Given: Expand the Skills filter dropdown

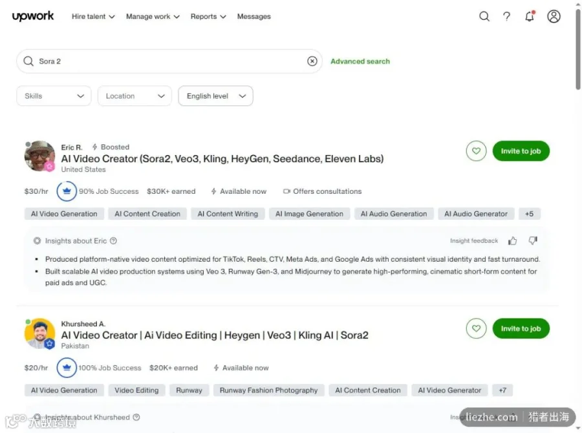Looking at the screenshot, I should (x=54, y=96).
